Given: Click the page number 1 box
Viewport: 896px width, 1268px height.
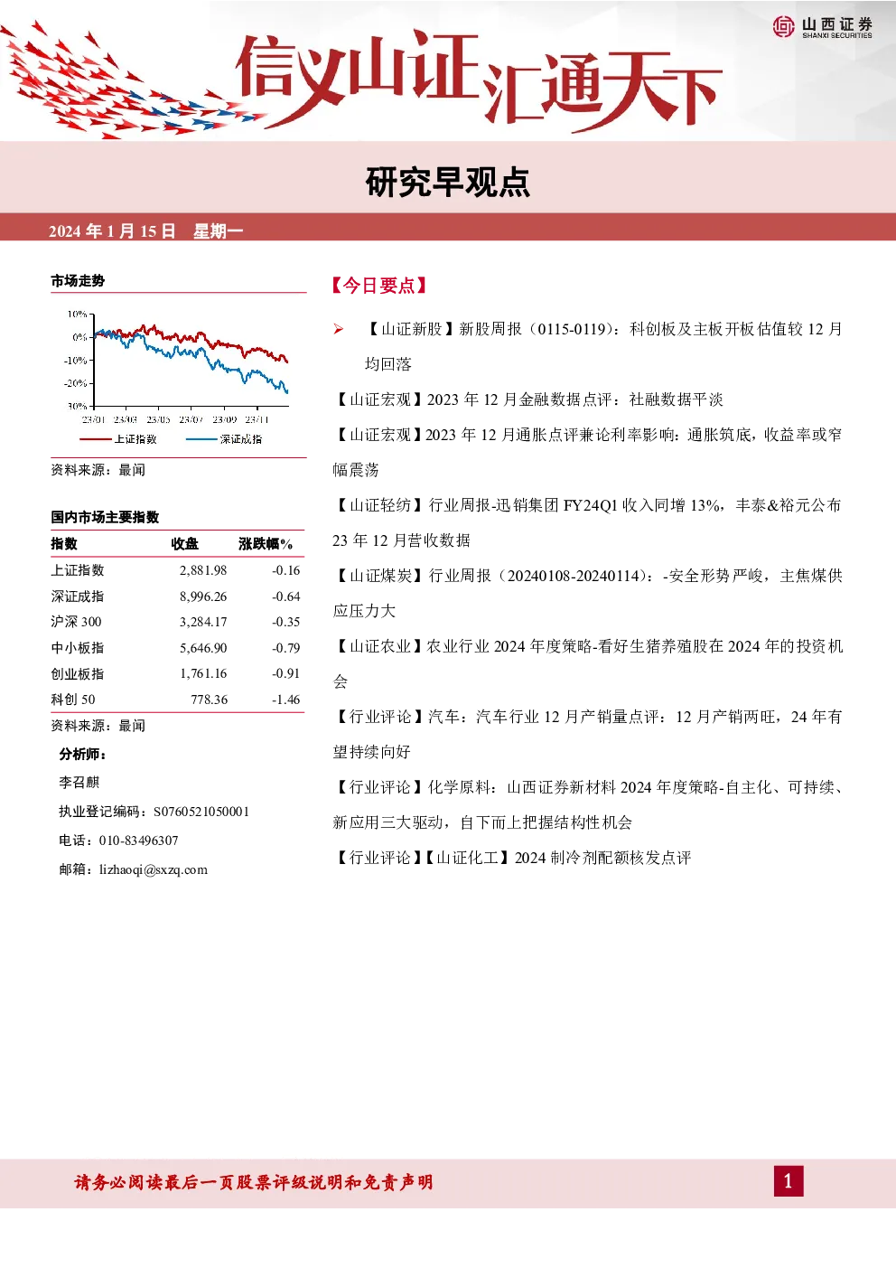Looking at the screenshot, I should point(789,1181).
